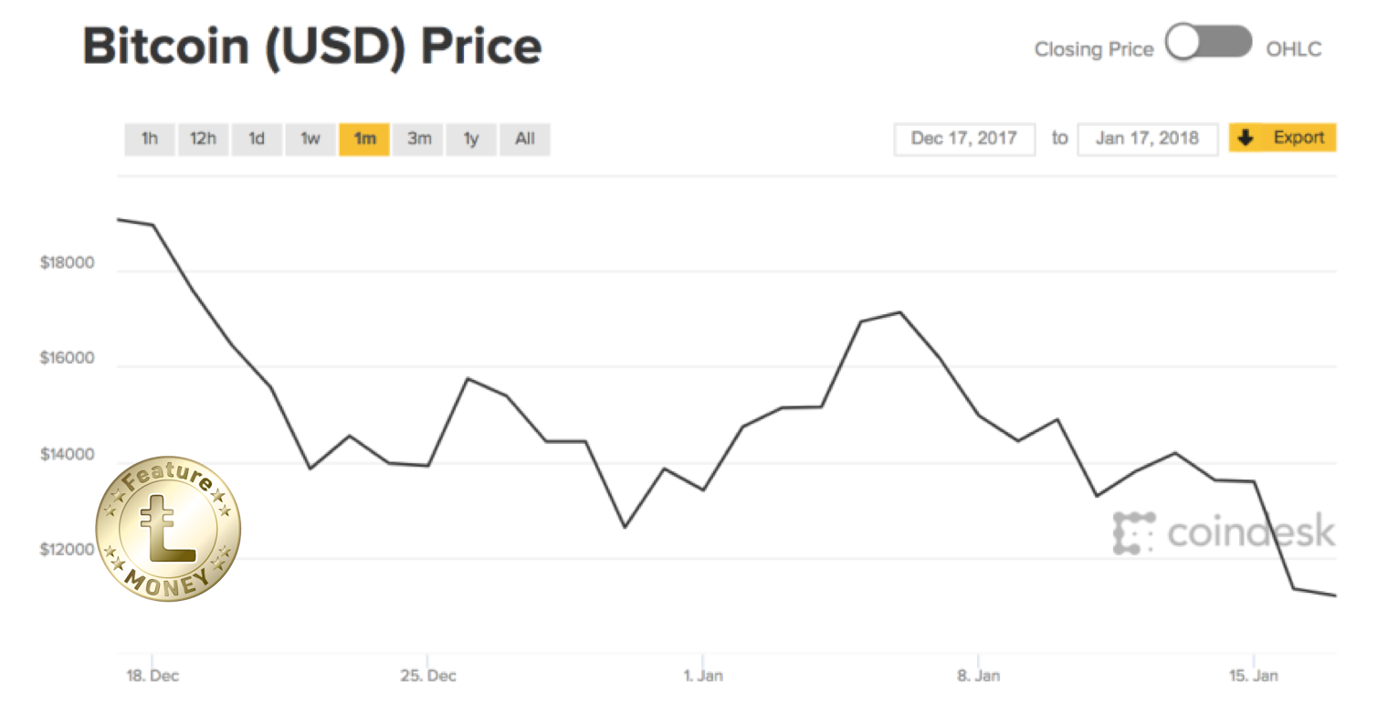The width and height of the screenshot is (1388, 727).
Task: Switch the chart to OHLC view
Action: (x=1293, y=49)
